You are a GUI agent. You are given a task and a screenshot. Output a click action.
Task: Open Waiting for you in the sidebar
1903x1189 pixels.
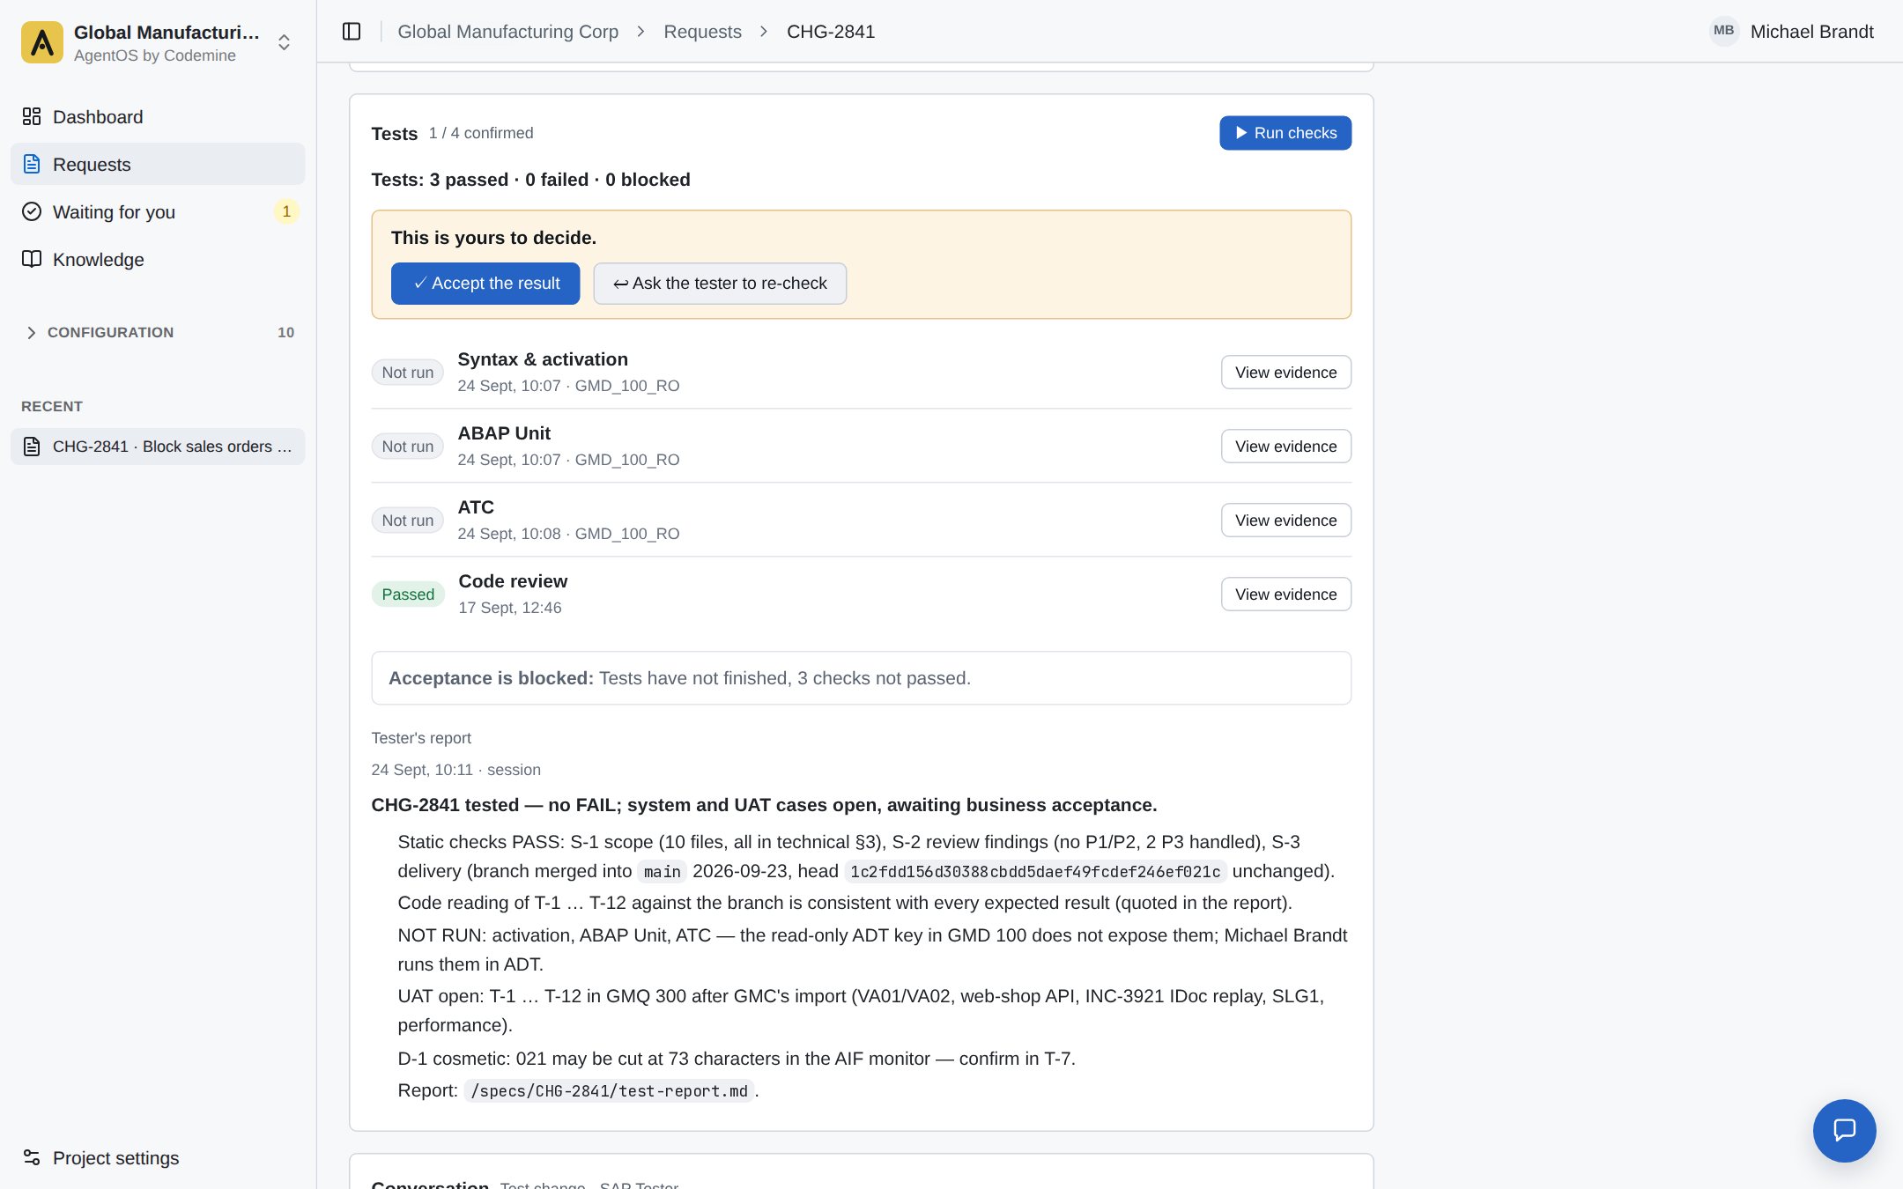tap(158, 211)
